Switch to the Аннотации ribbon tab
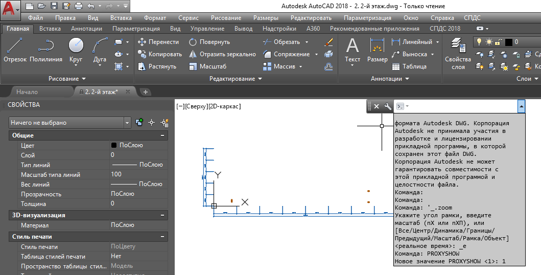The height and width of the screenshot is (275, 541). (x=87, y=29)
